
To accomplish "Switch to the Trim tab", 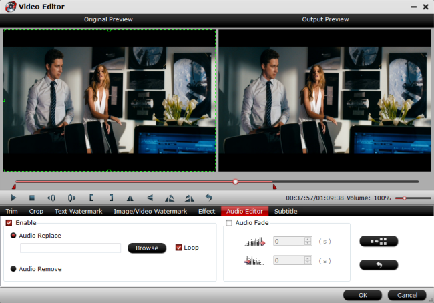I will click(x=11, y=211).
